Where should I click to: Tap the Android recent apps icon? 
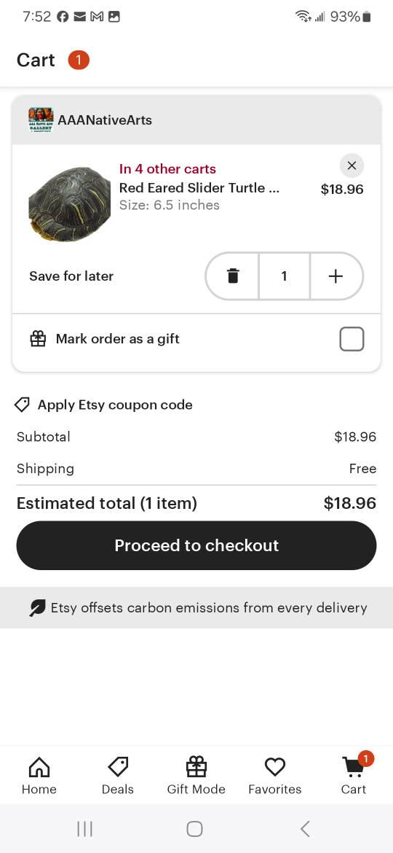[x=84, y=829]
